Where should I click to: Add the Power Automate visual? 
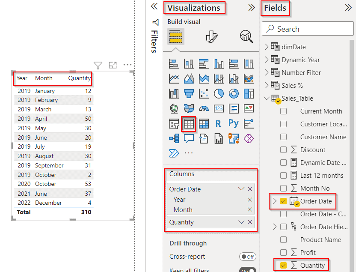point(174,153)
